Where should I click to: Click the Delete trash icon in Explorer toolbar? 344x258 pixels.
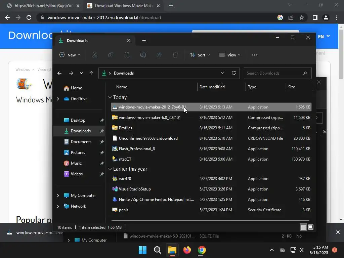[175, 55]
